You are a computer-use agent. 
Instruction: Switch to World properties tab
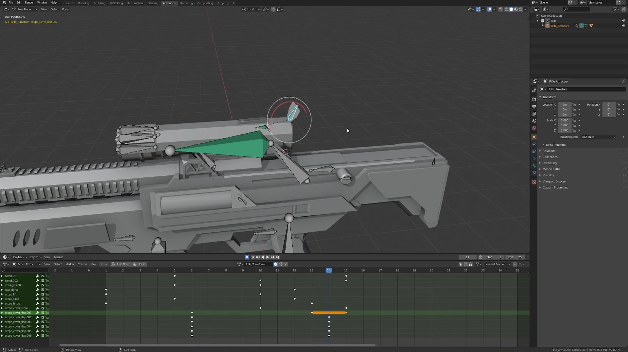click(x=534, y=128)
